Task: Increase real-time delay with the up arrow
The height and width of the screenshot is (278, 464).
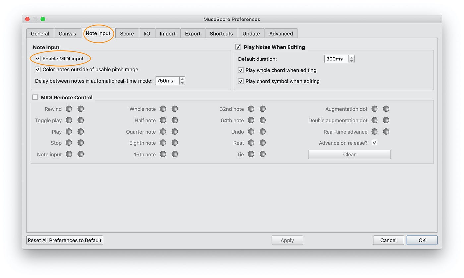Action: (x=182, y=79)
